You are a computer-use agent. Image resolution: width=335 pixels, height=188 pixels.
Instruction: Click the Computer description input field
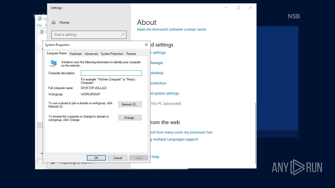pyautogui.click(x=111, y=73)
